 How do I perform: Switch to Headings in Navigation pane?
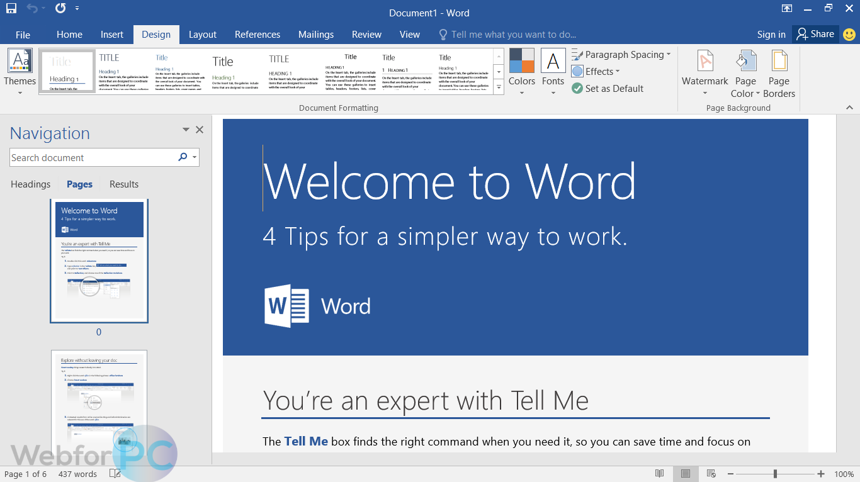pos(30,184)
